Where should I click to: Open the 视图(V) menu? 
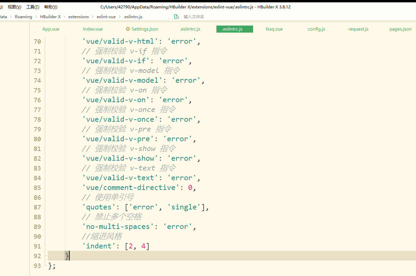tap(14, 7)
